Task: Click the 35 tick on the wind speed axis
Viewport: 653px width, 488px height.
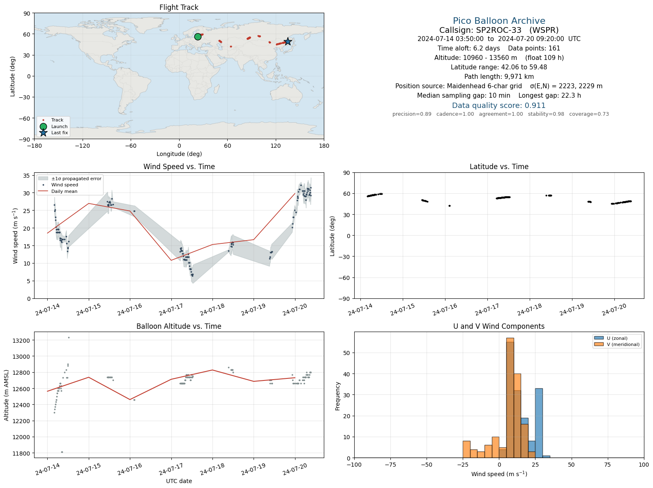Action: pos(27,176)
